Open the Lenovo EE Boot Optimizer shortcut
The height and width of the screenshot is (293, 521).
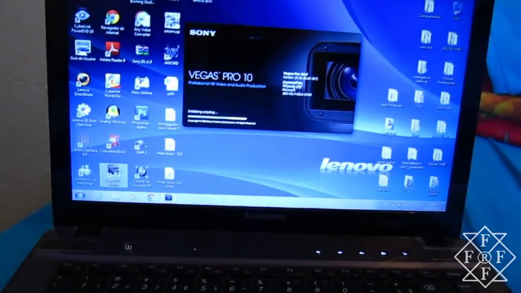83,114
